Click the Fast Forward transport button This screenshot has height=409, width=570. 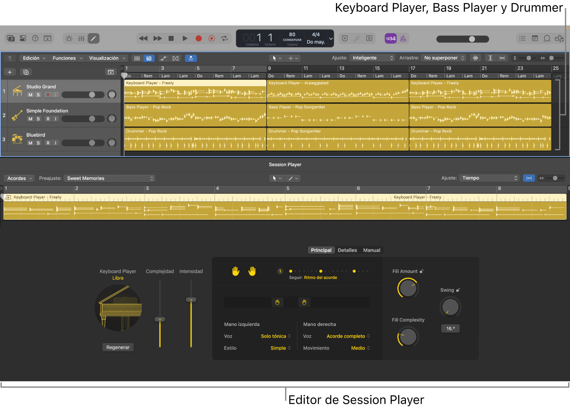point(157,38)
